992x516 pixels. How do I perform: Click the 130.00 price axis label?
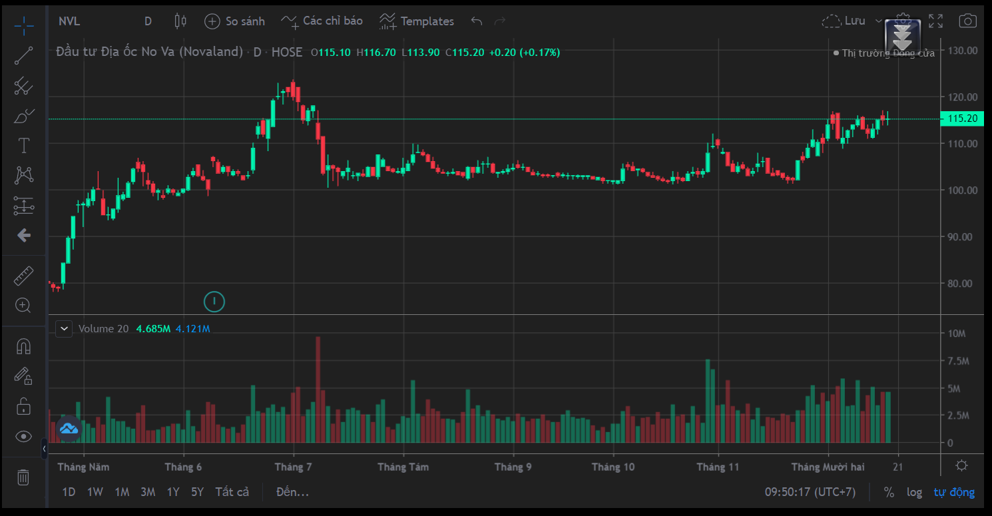(x=961, y=50)
